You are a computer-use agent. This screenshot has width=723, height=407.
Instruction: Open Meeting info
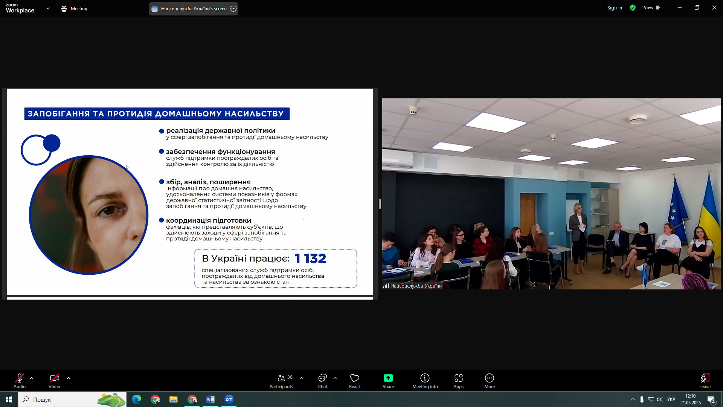pos(425,378)
